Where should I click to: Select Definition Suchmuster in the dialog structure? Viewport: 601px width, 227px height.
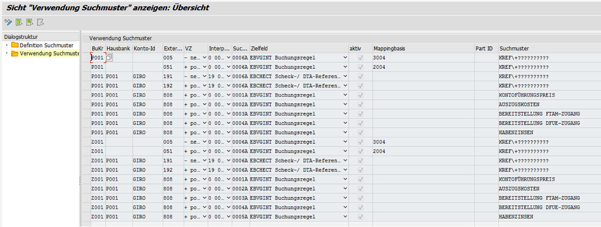[46, 45]
